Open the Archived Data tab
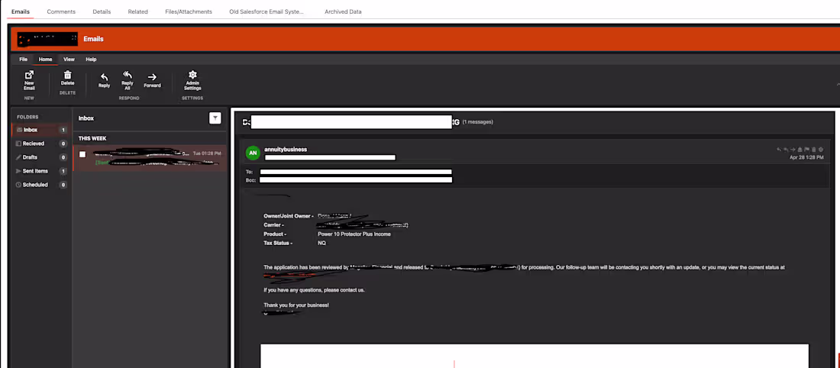Screen dimensions: 840x368 [343, 11]
